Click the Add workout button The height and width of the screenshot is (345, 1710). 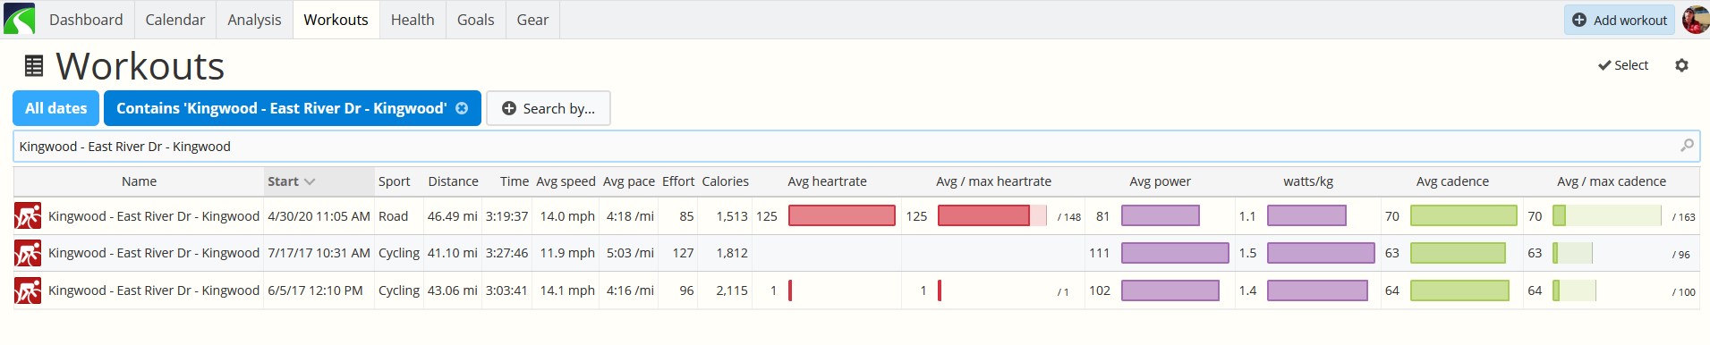click(x=1620, y=20)
